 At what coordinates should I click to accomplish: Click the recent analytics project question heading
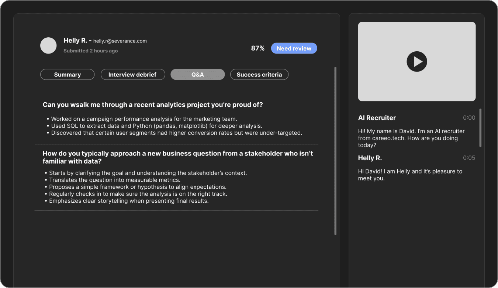(x=153, y=105)
